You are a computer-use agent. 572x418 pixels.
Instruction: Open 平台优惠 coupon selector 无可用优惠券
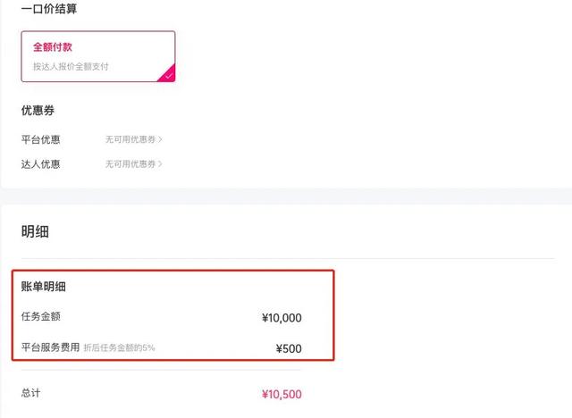(x=133, y=139)
